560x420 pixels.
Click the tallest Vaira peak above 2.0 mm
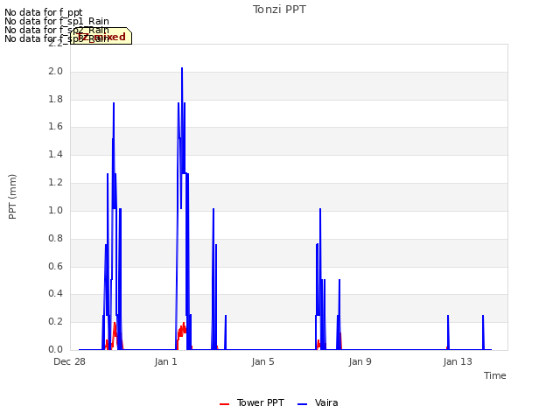(182, 70)
